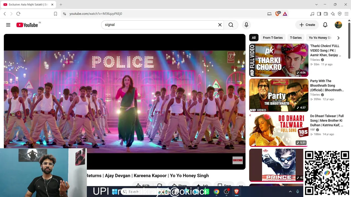
Task: Open Brave Shields lion icon
Action: pyautogui.click(x=277, y=14)
